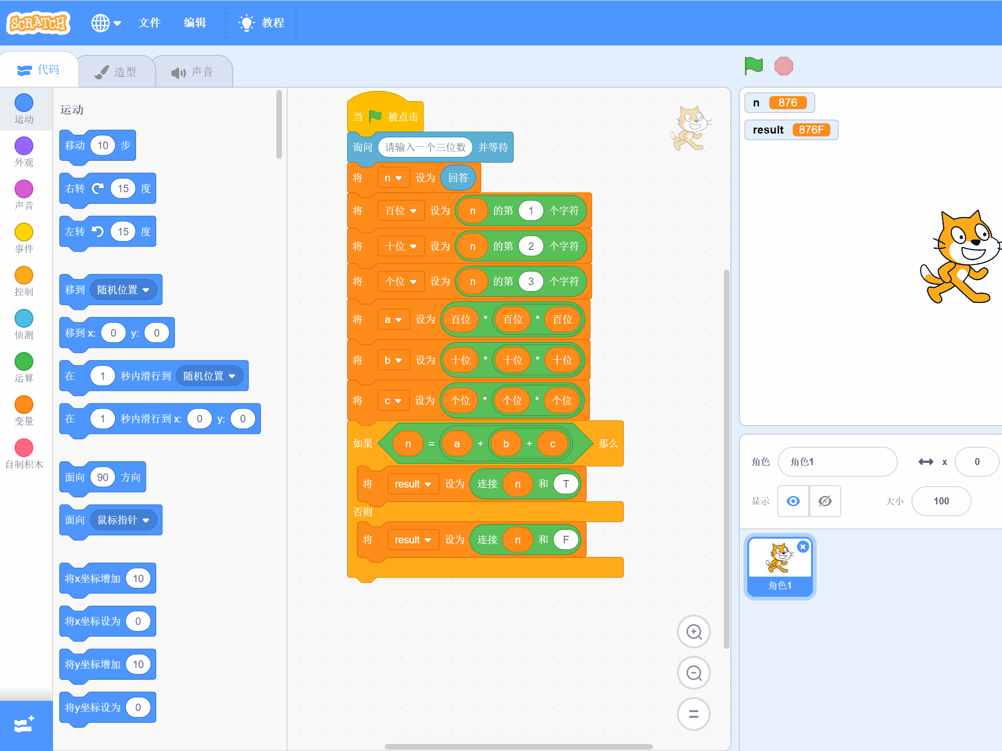Zoom in on the code workspace

pos(693,631)
